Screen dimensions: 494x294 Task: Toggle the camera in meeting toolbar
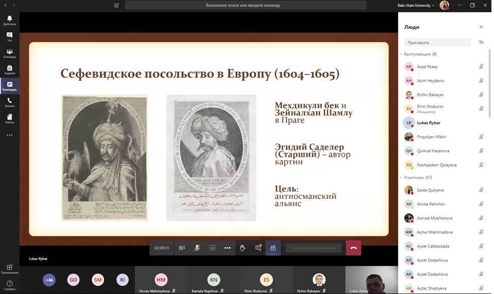point(182,248)
